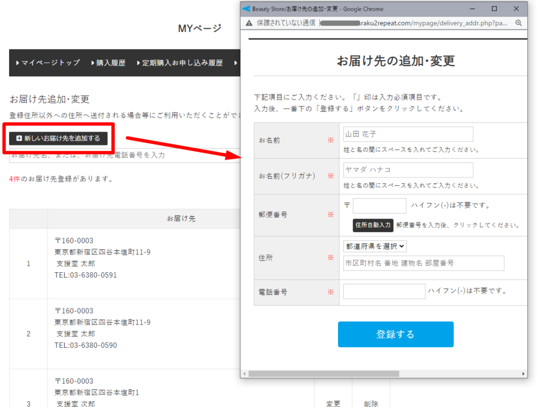Click the zoom magnifier icon in address bar
The width and height of the screenshot is (546, 407).
(x=518, y=23)
